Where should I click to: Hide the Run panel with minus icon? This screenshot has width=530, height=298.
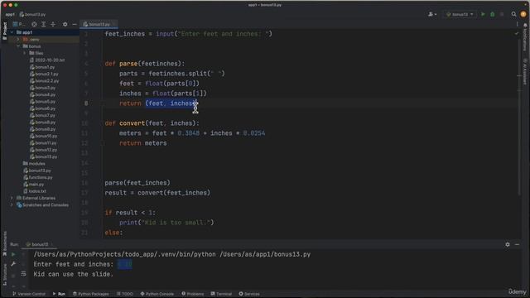[x=517, y=244]
